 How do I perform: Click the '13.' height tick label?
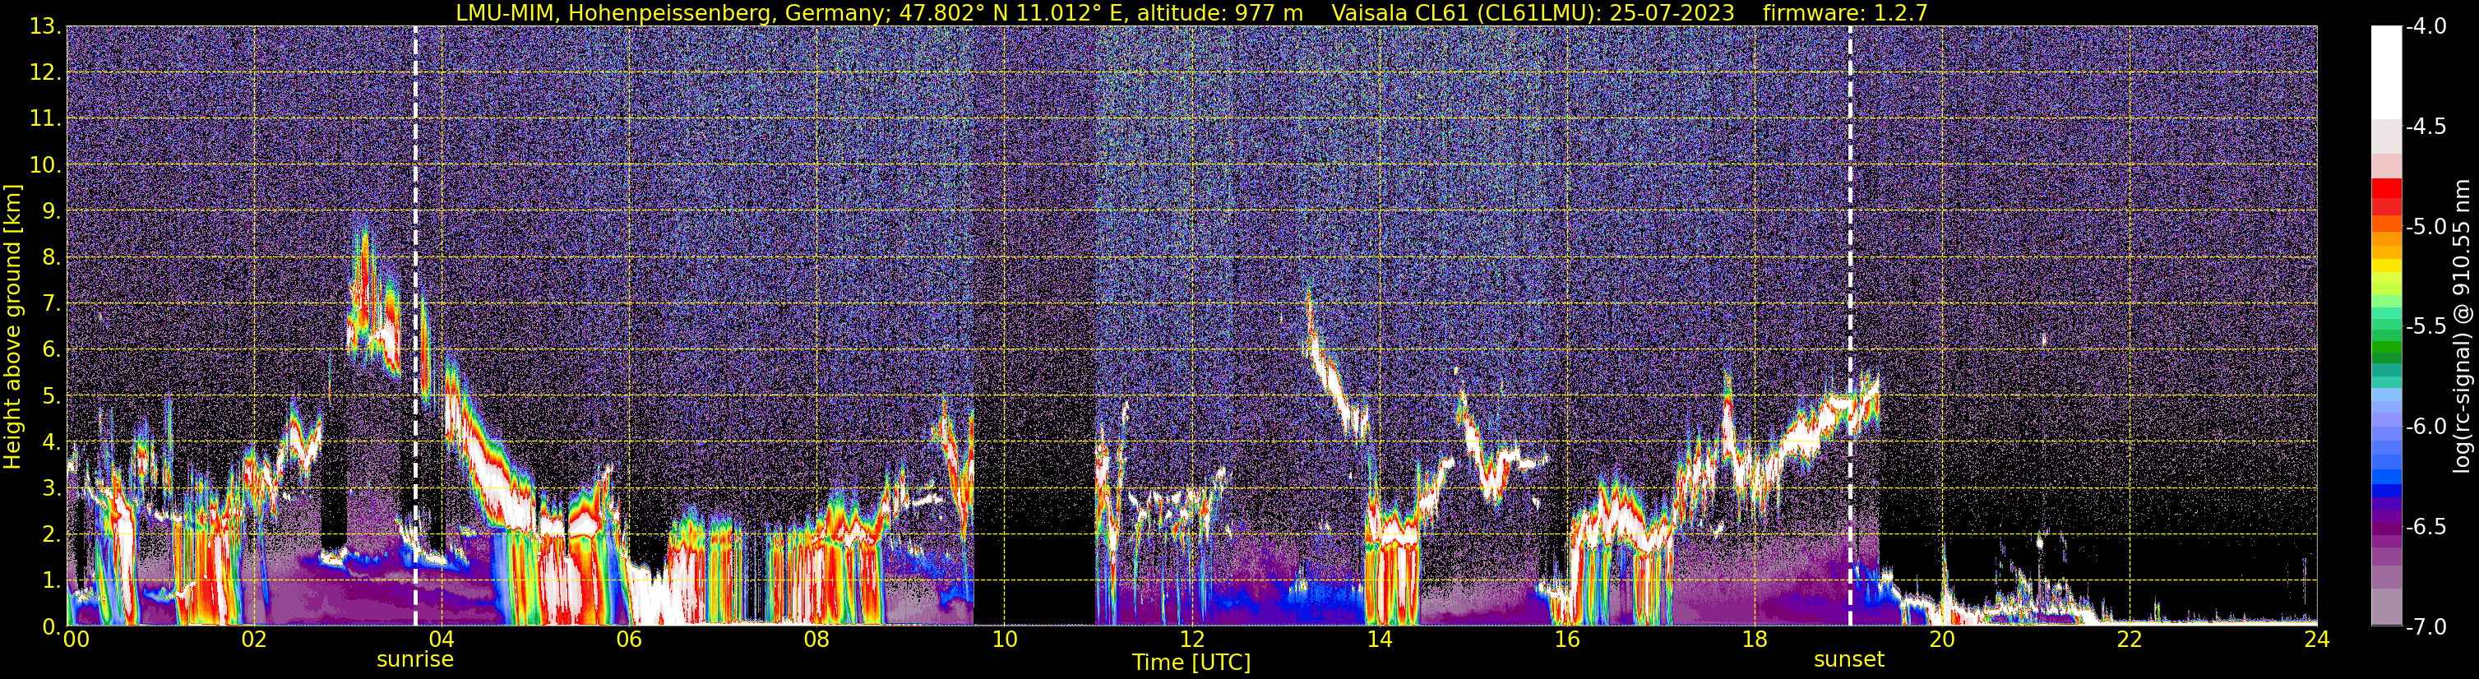[x=45, y=27]
